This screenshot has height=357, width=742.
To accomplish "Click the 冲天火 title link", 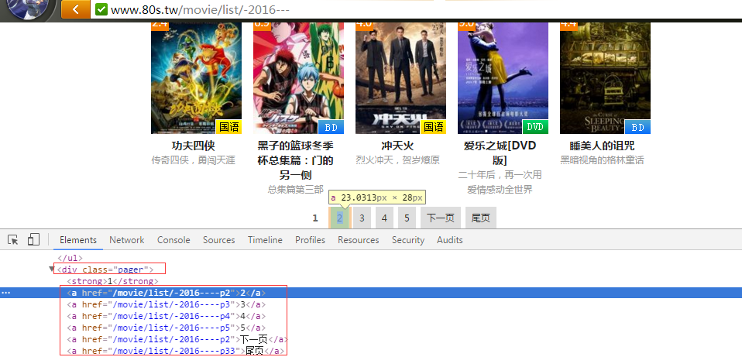I will [397, 145].
